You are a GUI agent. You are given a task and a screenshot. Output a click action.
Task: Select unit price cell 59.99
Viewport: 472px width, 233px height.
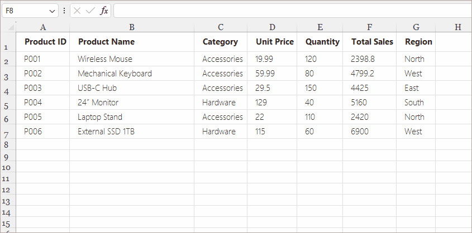pos(272,73)
